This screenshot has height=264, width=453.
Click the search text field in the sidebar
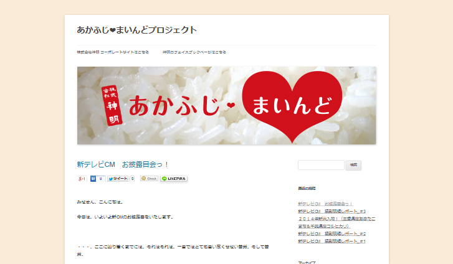(321, 165)
